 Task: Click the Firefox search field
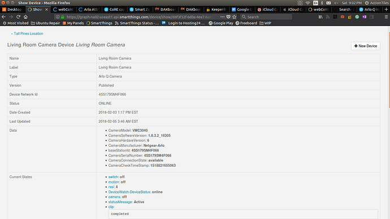pyautogui.click(x=266, y=17)
